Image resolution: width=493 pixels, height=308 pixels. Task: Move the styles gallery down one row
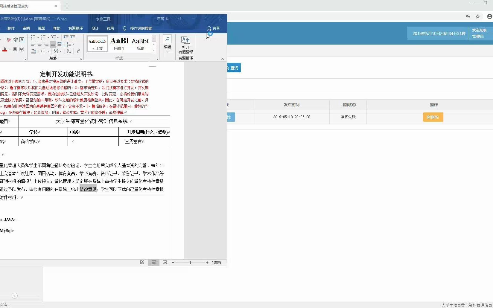154,44
